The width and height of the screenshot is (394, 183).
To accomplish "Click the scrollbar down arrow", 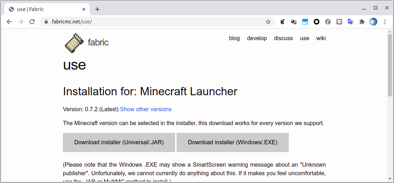I will [390, 179].
